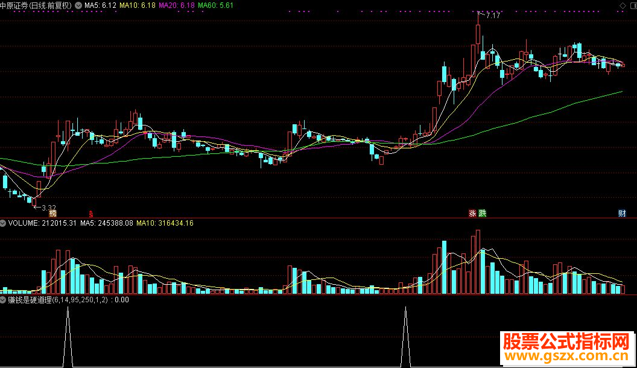The height and width of the screenshot is (368, 637).
Task: Select the MA60: 5.61 label
Action: (216, 5)
